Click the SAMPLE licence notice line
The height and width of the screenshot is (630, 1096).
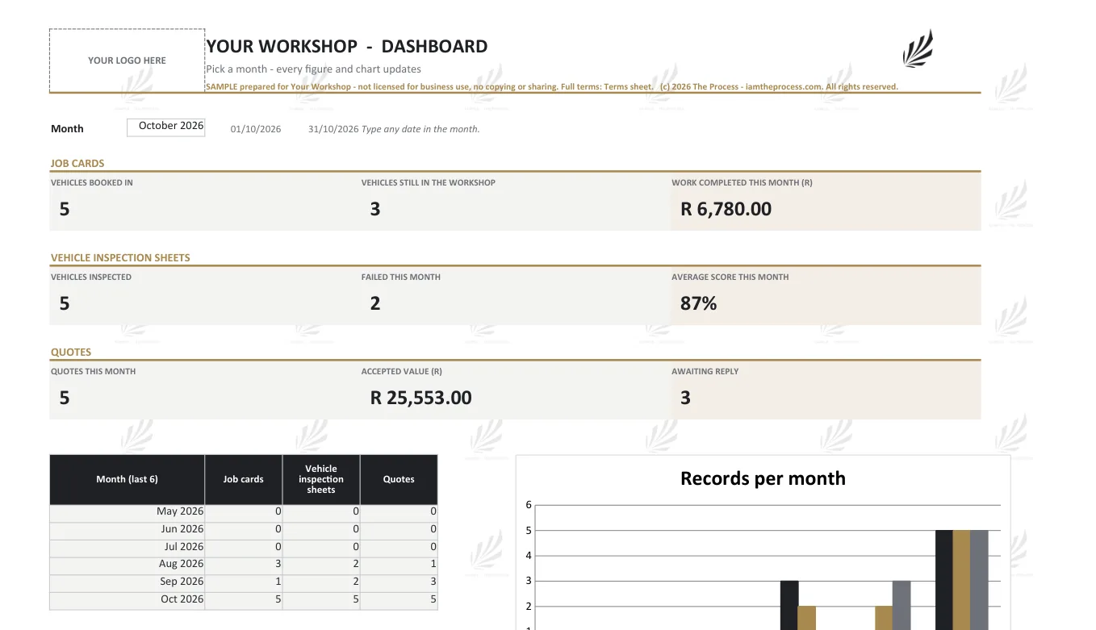coord(552,86)
